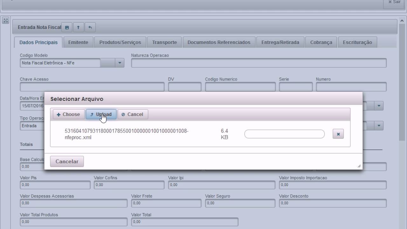Click the Valor Cofins field

click(x=129, y=185)
